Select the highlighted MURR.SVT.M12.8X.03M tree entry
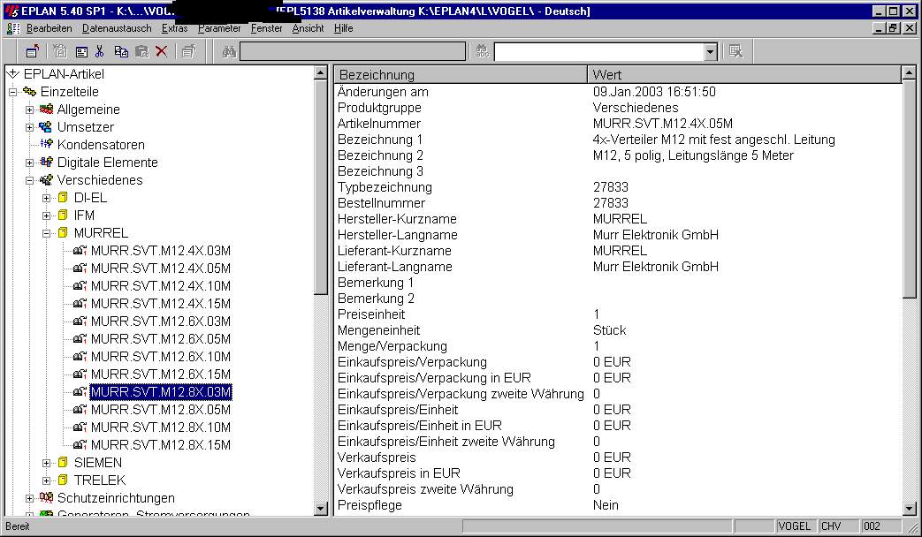This screenshot has height=537, width=922. 161,392
